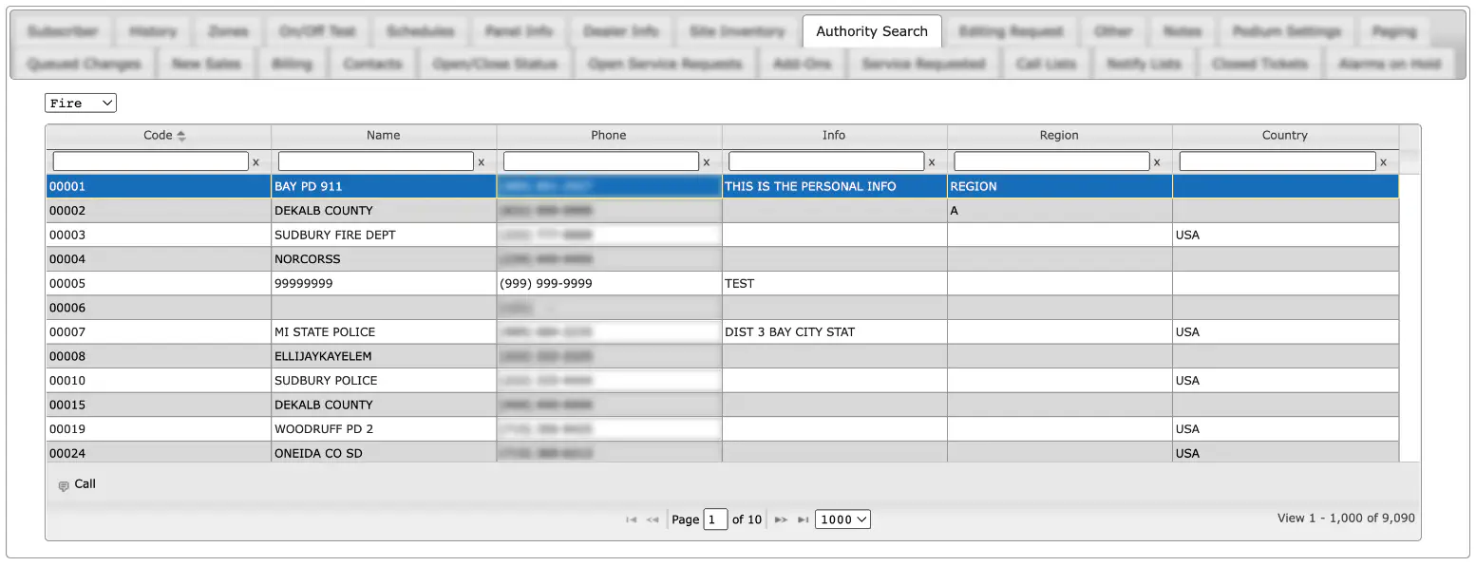Focus the Code filter input

click(x=150, y=161)
